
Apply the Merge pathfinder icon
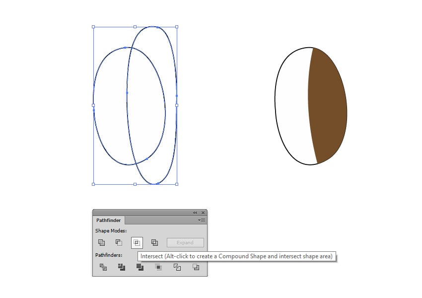click(x=139, y=267)
